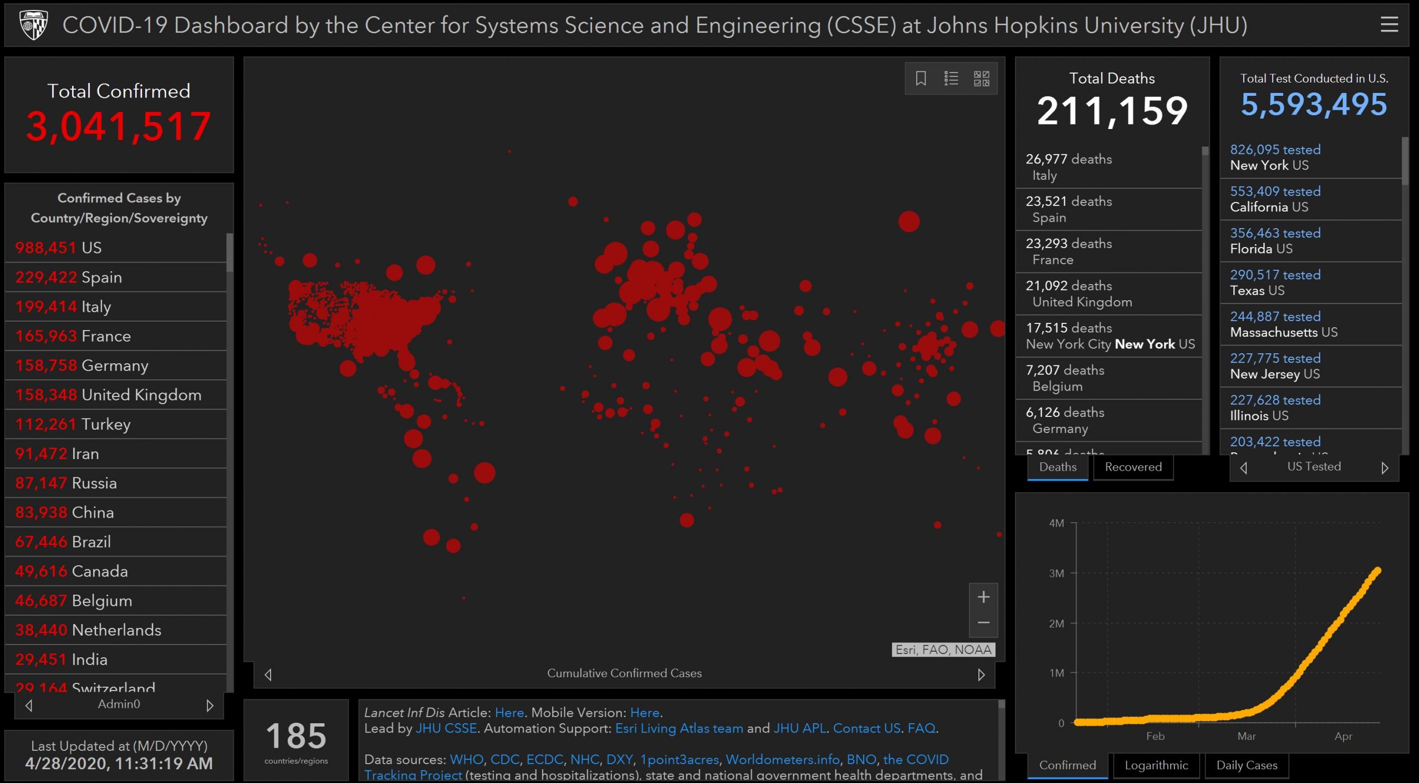The height and width of the screenshot is (783, 1419).
Task: Open the Worldometers.info data source link
Action: [782, 759]
